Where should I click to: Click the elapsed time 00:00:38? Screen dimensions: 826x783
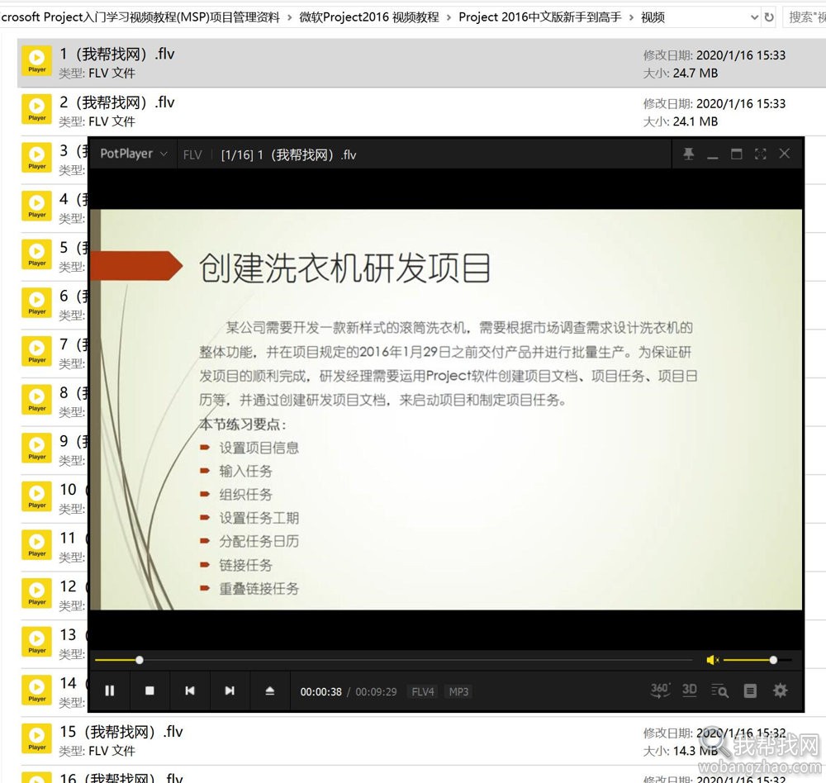(x=320, y=692)
